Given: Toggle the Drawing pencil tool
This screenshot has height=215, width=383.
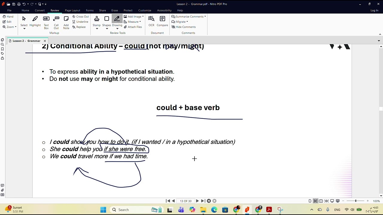Looking at the screenshot, I should (117, 21).
